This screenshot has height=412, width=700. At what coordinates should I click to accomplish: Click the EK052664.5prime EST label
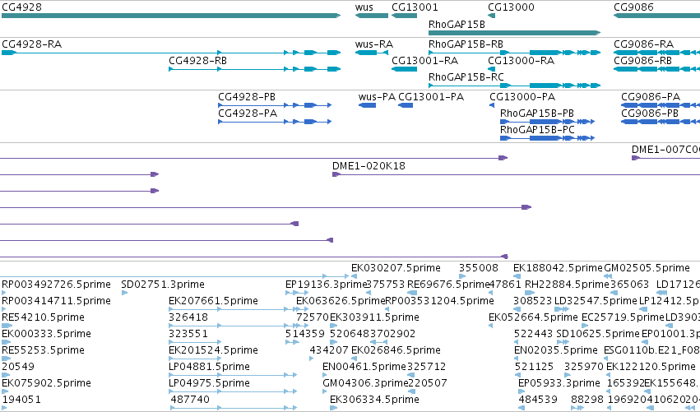[534, 317]
